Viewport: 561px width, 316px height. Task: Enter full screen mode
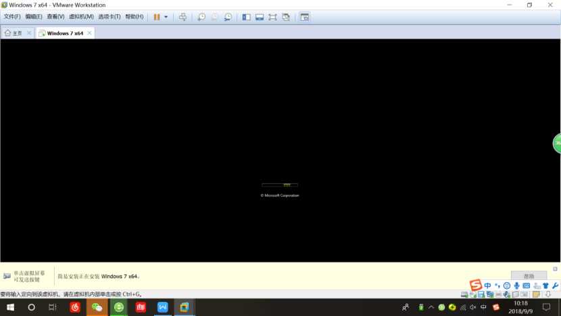pos(272,17)
